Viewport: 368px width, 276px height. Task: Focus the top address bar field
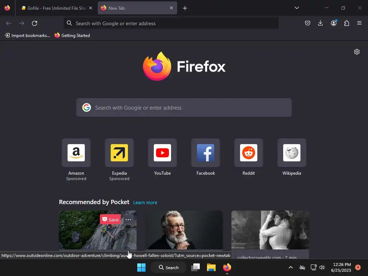171,23
